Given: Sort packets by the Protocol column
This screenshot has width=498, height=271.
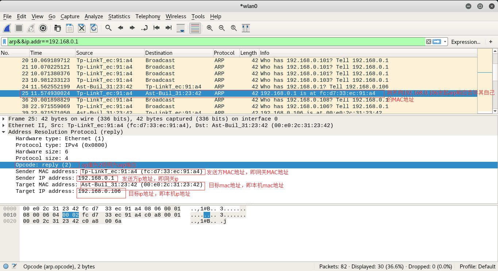Looking at the screenshot, I should [x=226, y=53].
